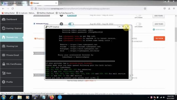177x100 pixels.
Task: Select Domain List in sidebar
Action: point(12,37)
